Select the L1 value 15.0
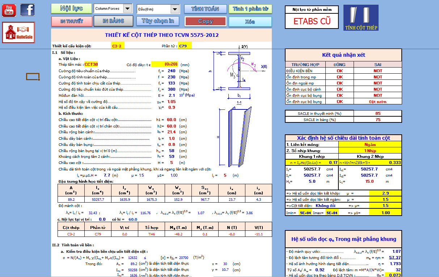The height and width of the screenshot is (277, 439). [x=370, y=181]
